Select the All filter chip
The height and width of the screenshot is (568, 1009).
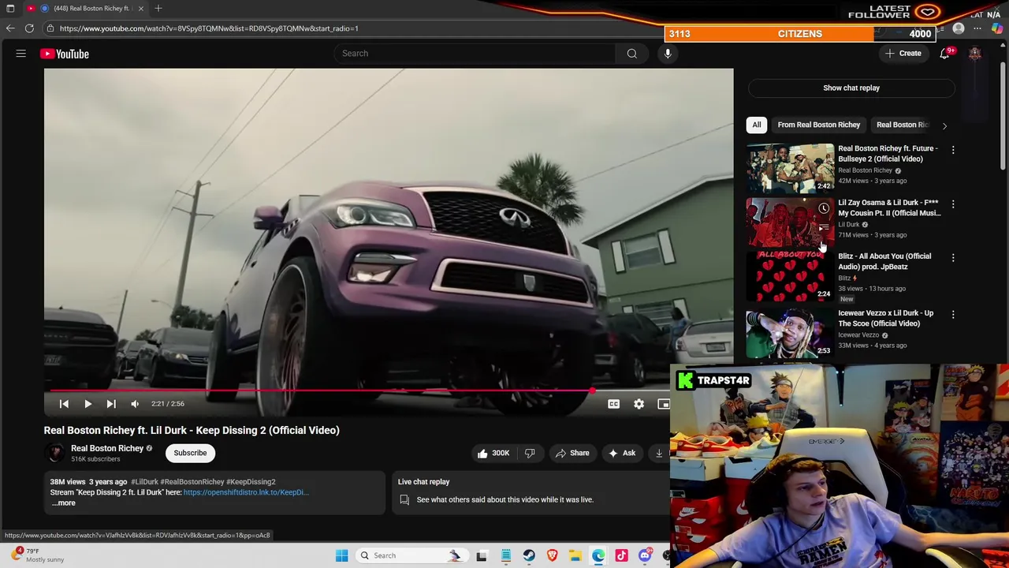pos(756,125)
